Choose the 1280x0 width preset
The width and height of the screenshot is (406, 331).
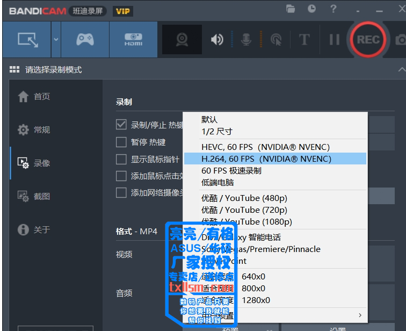275,300
